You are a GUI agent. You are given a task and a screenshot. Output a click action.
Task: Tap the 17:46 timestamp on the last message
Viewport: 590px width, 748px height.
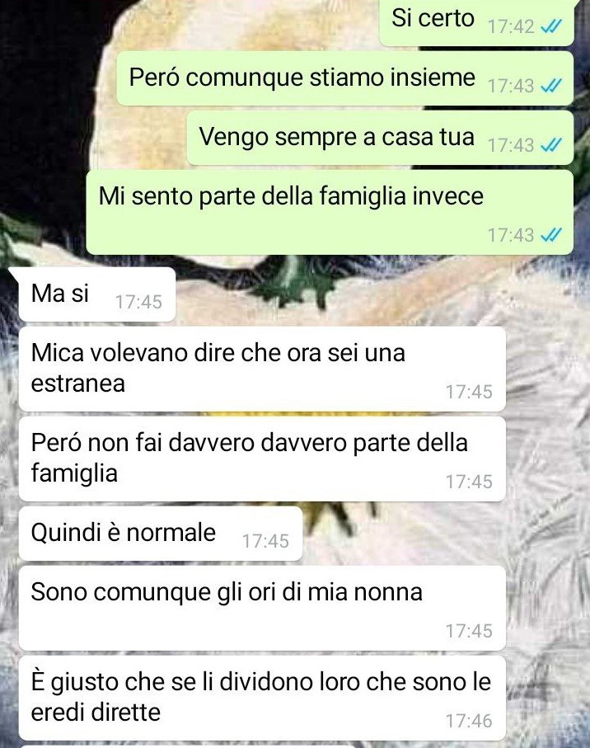(469, 721)
